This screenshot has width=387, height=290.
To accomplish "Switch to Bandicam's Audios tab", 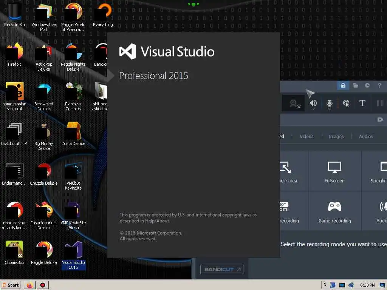I will (365, 136).
